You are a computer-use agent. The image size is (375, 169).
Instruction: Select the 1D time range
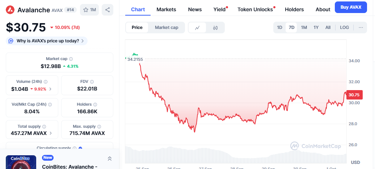tap(279, 28)
